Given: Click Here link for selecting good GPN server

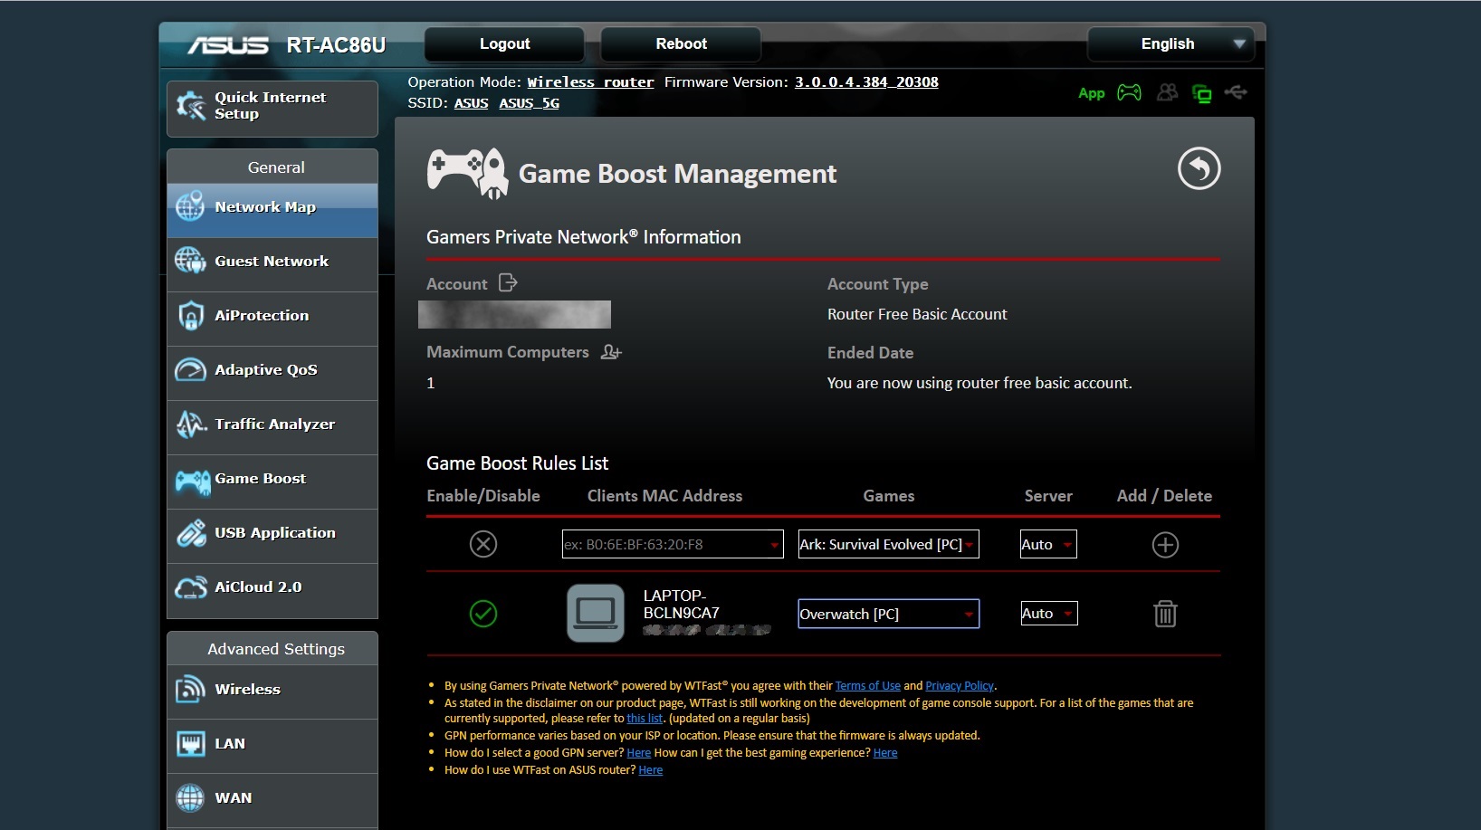Looking at the screenshot, I should coord(639,753).
